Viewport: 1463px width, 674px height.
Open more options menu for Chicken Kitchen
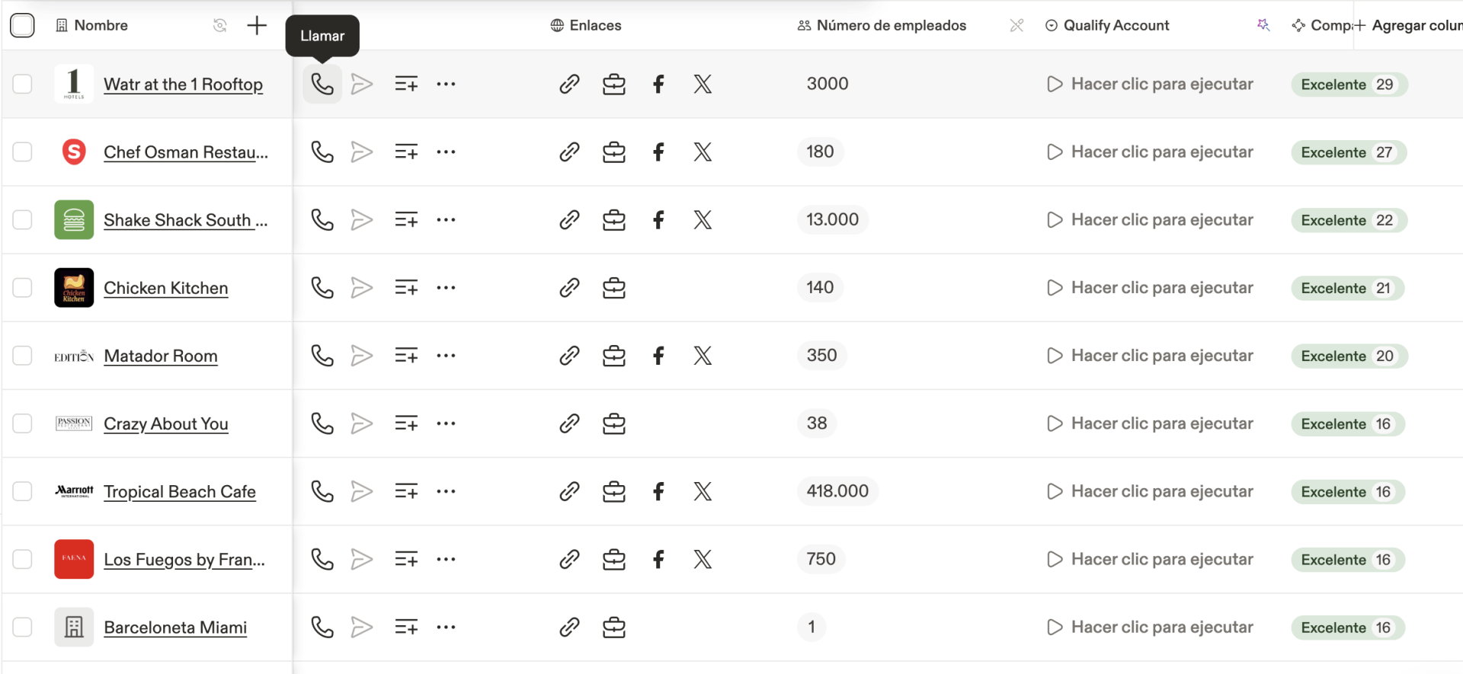(446, 288)
